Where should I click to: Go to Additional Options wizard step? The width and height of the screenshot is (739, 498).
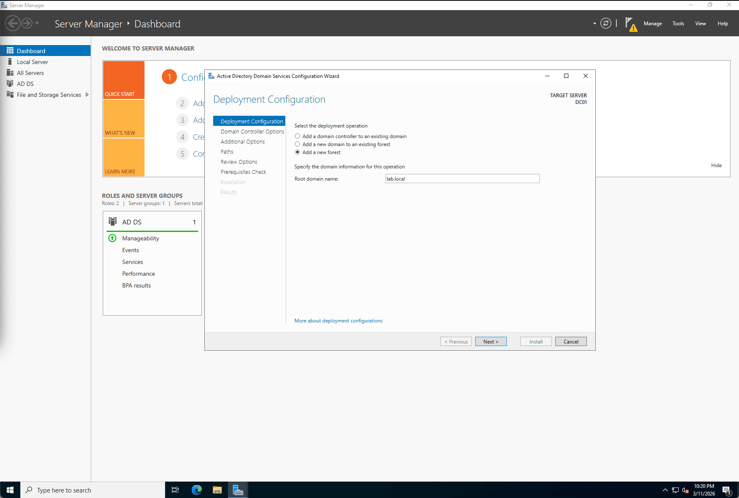243,141
